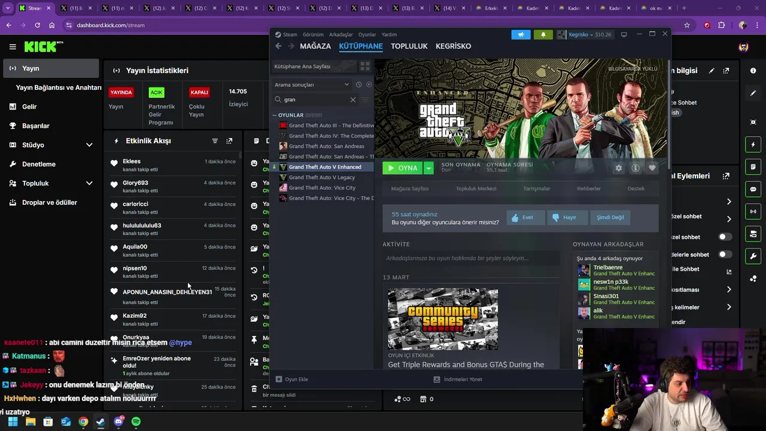Click the Kick info icon in right sidebar

click(753, 71)
